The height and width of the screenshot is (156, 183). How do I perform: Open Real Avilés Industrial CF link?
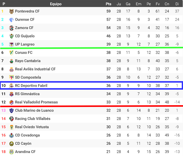[x=35, y=69]
